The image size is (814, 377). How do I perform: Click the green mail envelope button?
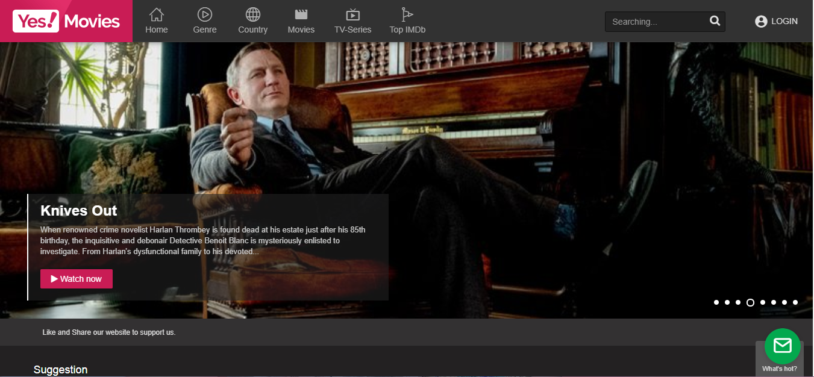coord(782,346)
